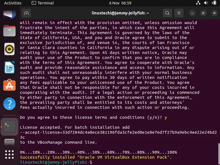Screen dimensions: 220x165
Task: Click the line starting 'or Santa Clara counties'
Action: 107,48
